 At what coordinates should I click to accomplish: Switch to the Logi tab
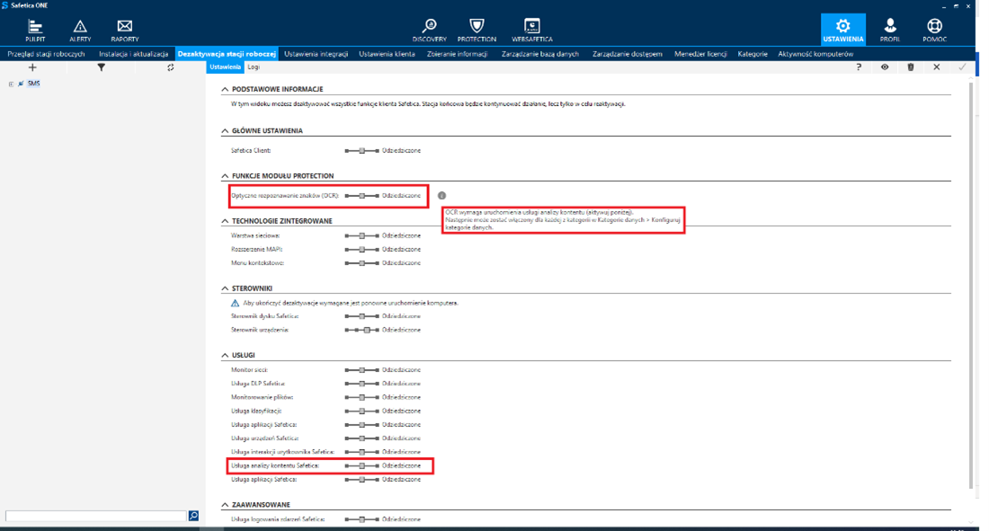point(254,67)
